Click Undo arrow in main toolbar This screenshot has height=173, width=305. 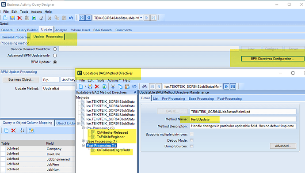click(71, 18)
